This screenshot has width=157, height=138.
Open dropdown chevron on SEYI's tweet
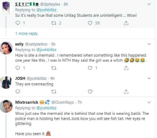(149, 4)
